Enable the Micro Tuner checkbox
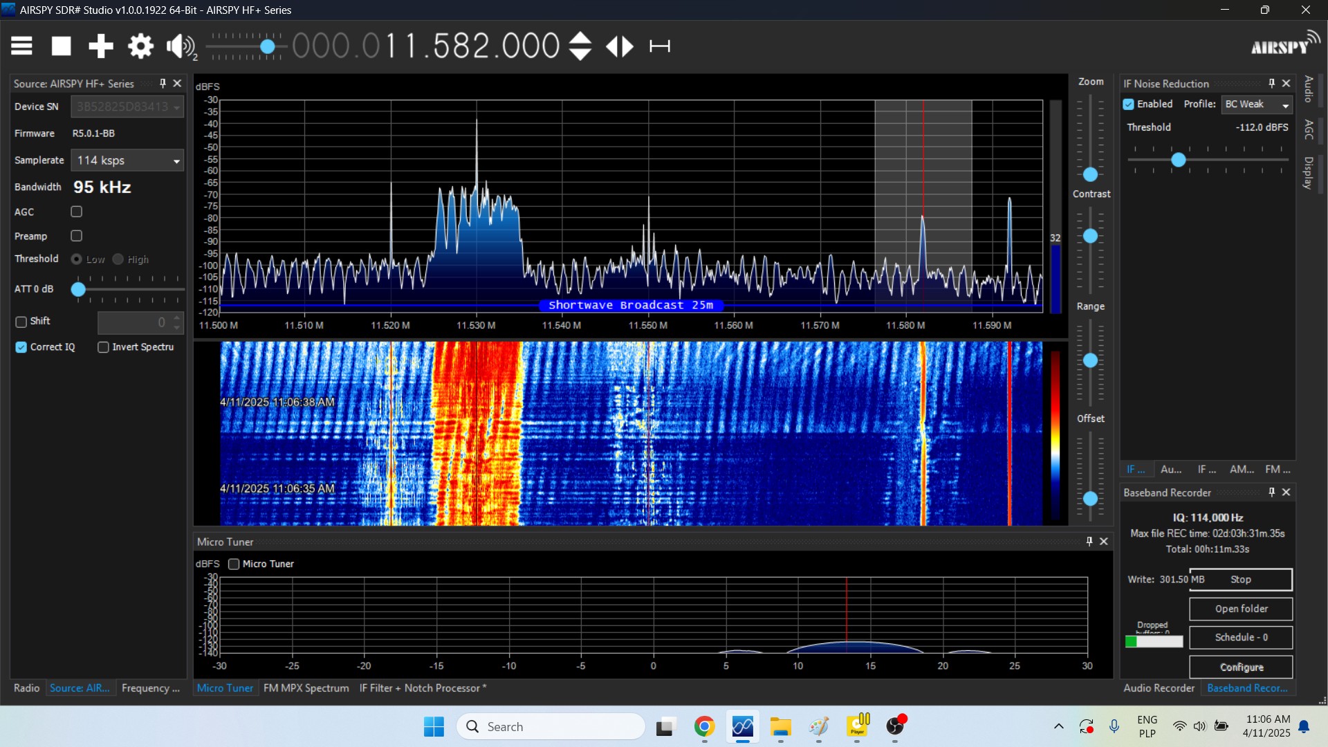The image size is (1328, 747). (x=234, y=564)
